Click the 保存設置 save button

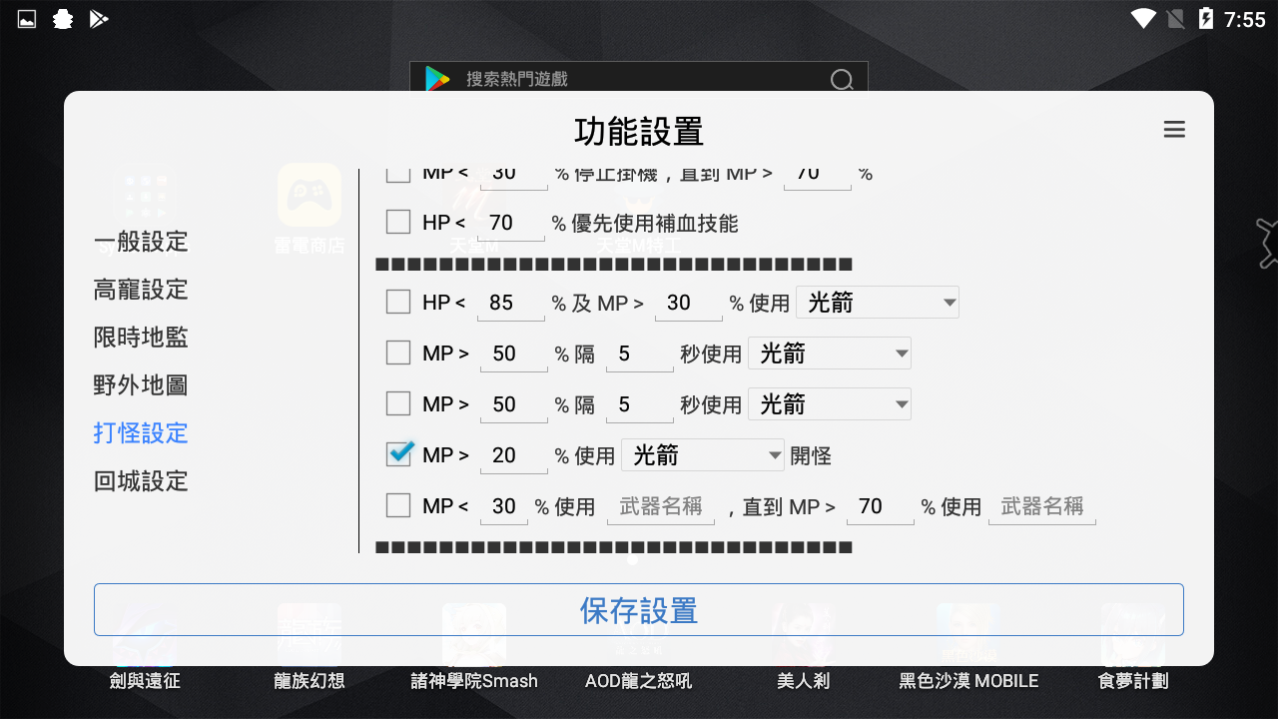click(x=638, y=609)
